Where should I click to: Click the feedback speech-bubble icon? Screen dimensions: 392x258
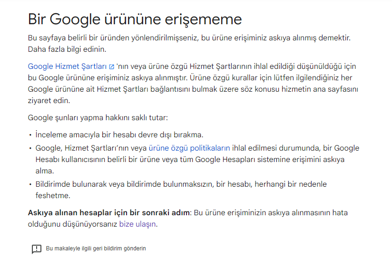click(x=37, y=249)
